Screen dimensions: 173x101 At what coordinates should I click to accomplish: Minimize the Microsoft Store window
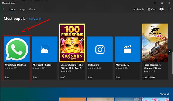coord(155,3)
